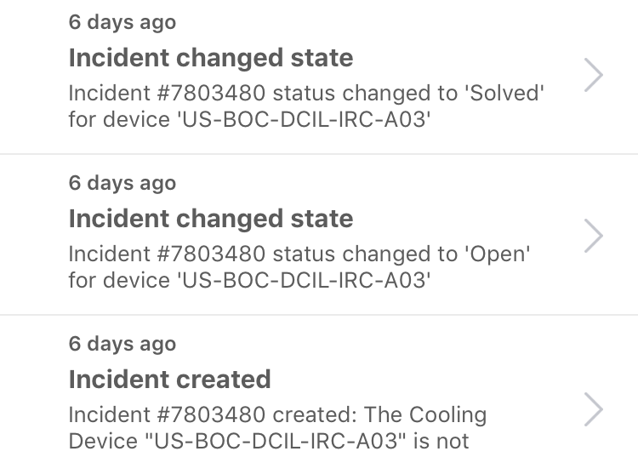Tap the chevron beside Incident created
The height and width of the screenshot is (457, 638).
click(594, 410)
